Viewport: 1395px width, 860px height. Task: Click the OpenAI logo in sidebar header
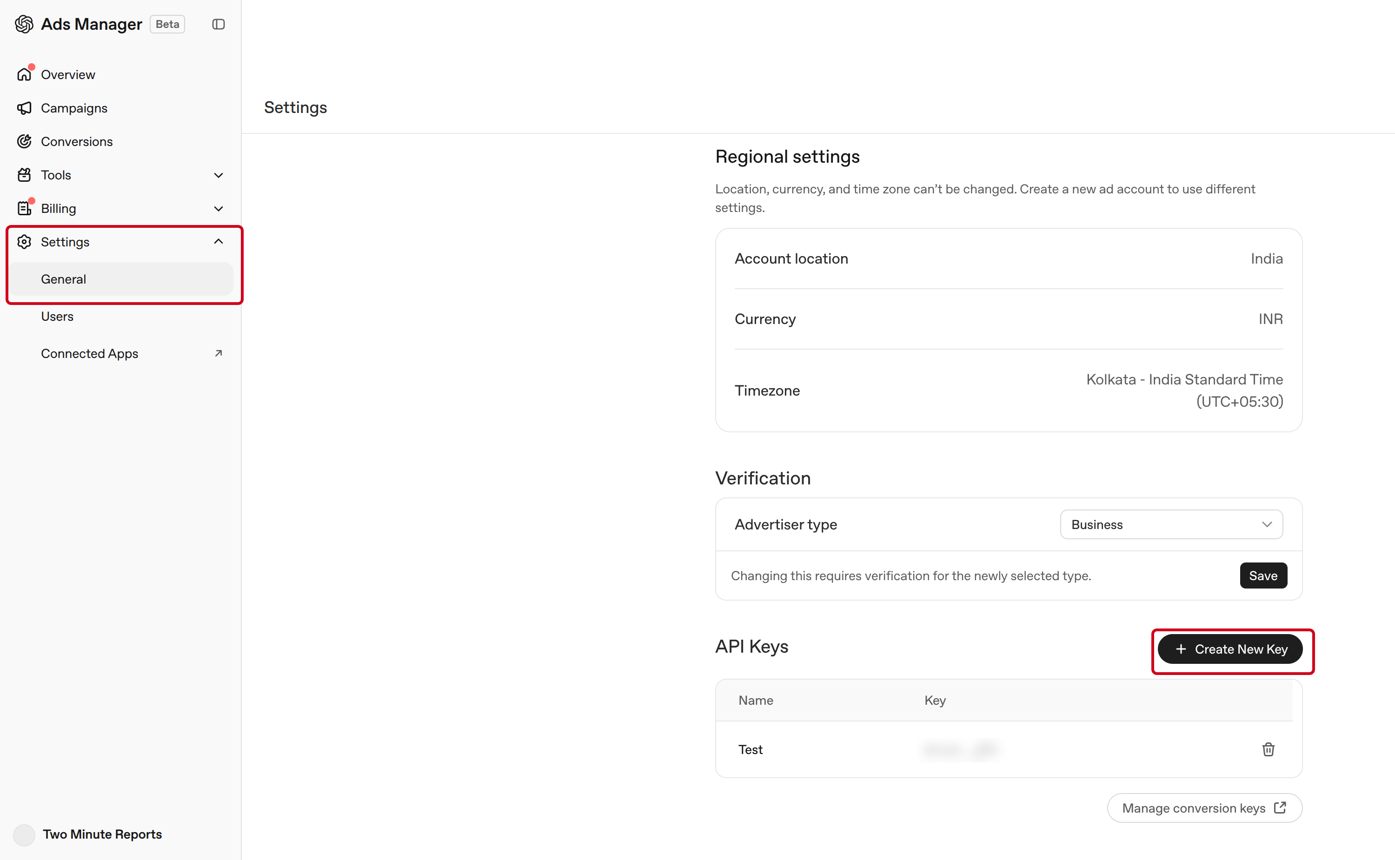(x=24, y=25)
